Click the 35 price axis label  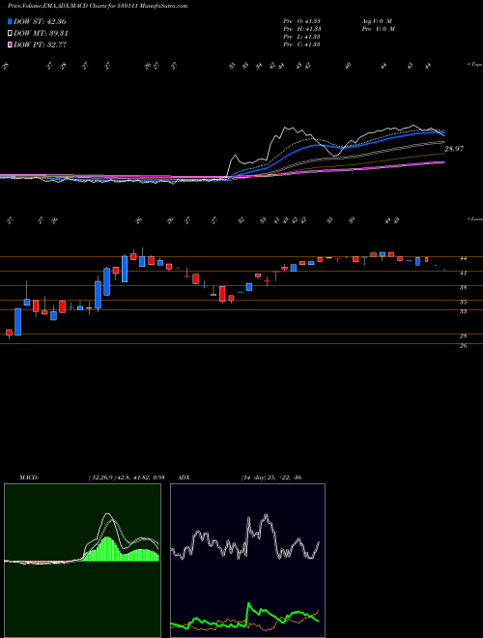tap(464, 302)
